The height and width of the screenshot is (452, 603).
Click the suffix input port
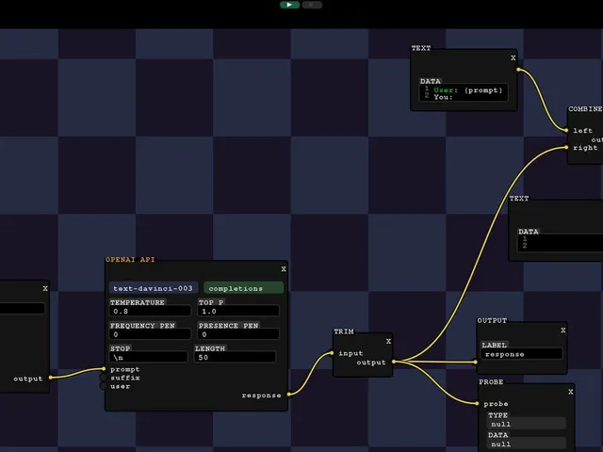tap(103, 378)
